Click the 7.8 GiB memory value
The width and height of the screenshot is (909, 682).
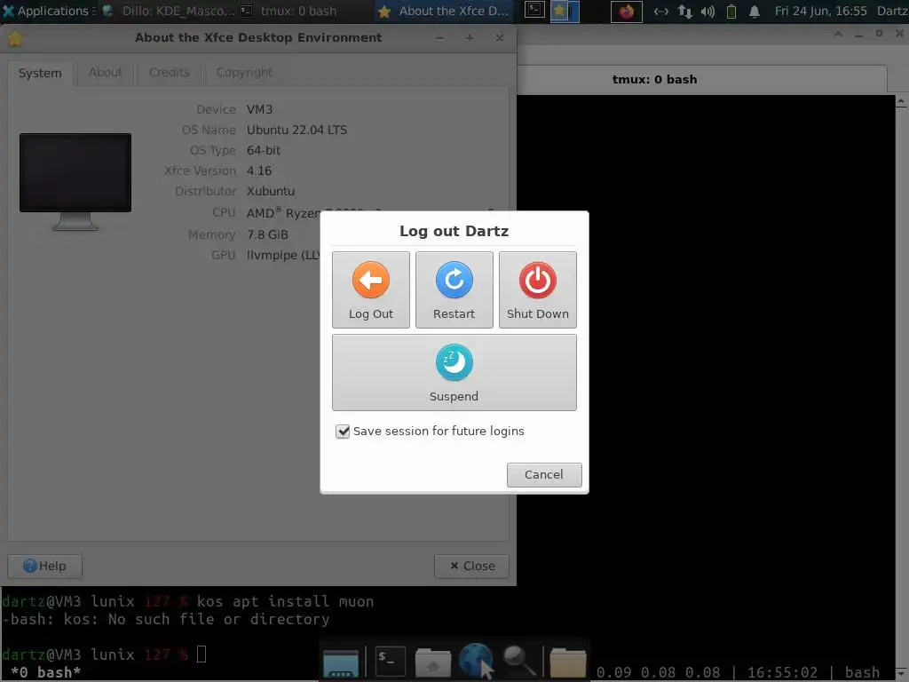tap(267, 234)
